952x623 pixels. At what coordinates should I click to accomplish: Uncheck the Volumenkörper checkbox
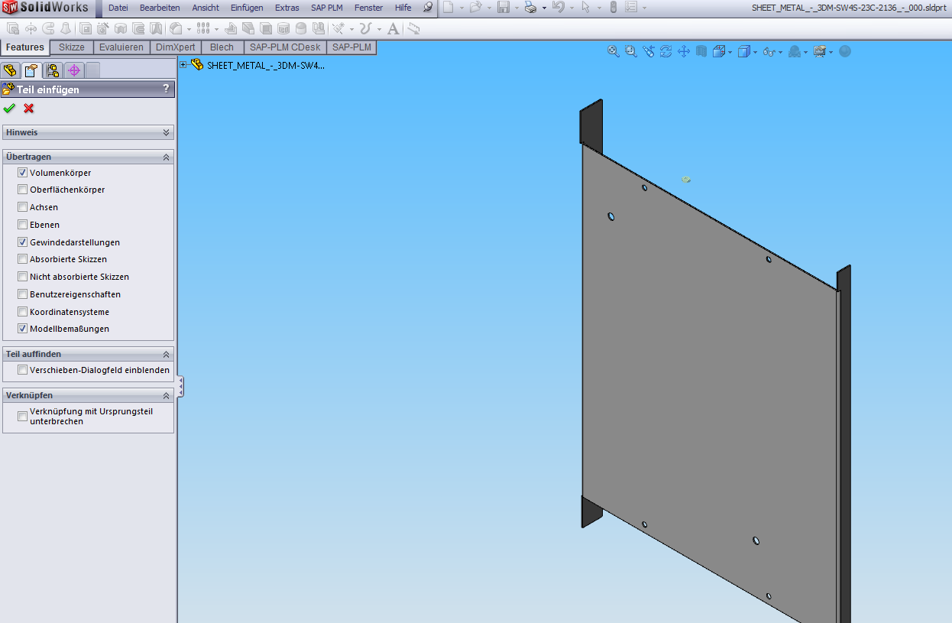(x=22, y=173)
